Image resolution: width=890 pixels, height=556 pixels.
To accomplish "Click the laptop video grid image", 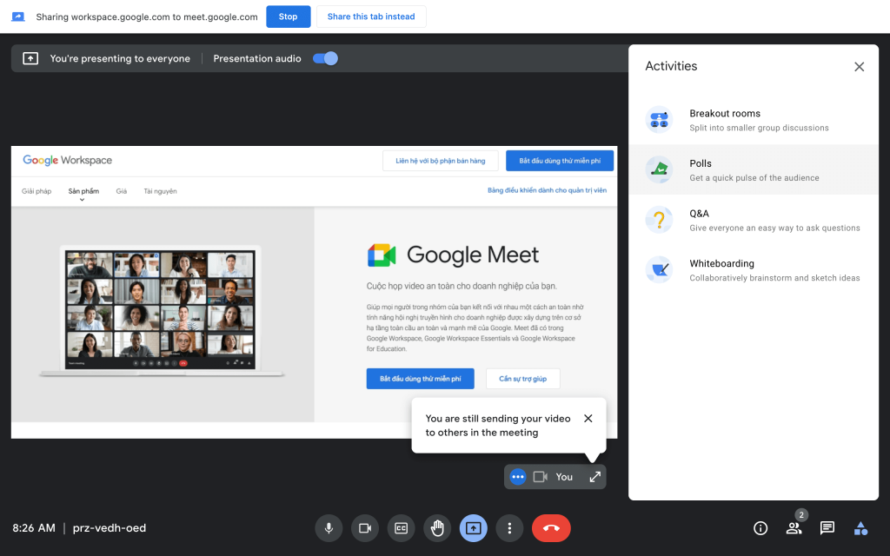I will pos(160,310).
